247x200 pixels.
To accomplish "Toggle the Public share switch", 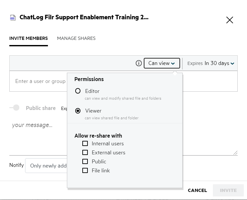I will (14, 108).
